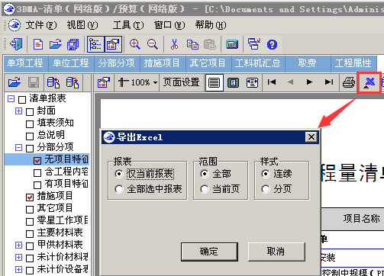Switch to the 工程属性 tab
Screen dimensions: 384x276
tap(353, 63)
